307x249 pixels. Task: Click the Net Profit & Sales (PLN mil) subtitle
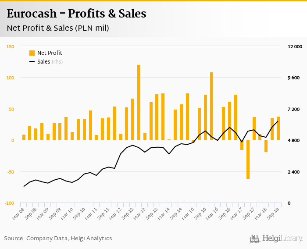point(58,28)
